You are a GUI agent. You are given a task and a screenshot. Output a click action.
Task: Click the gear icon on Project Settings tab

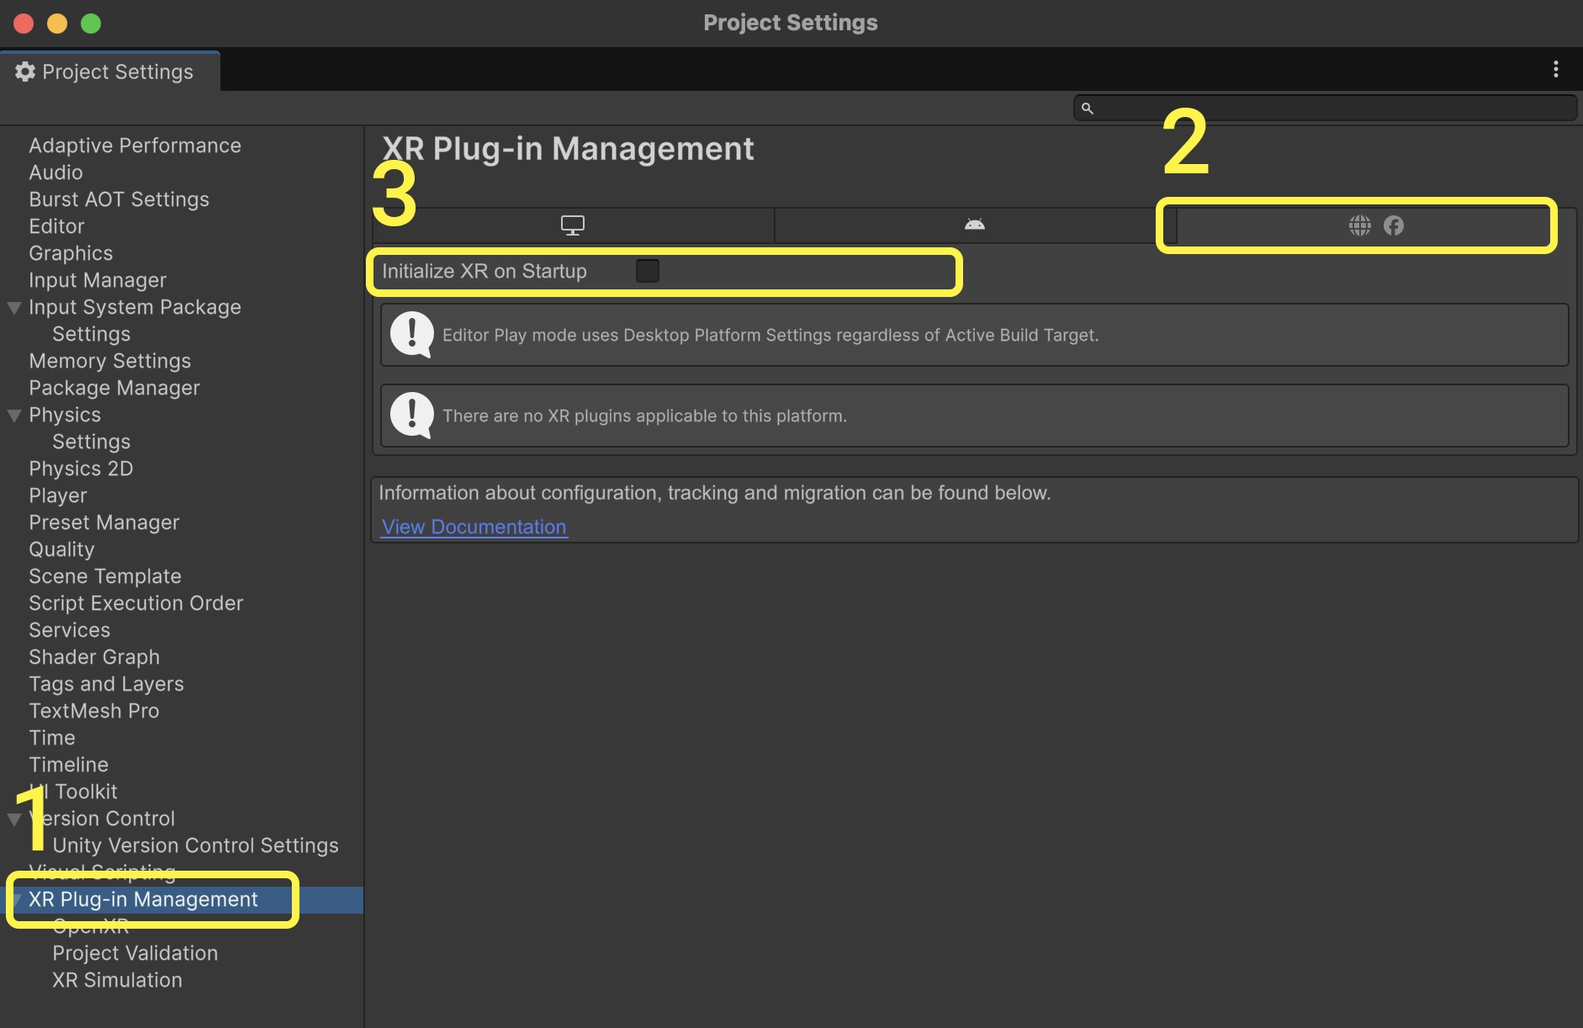(x=25, y=72)
